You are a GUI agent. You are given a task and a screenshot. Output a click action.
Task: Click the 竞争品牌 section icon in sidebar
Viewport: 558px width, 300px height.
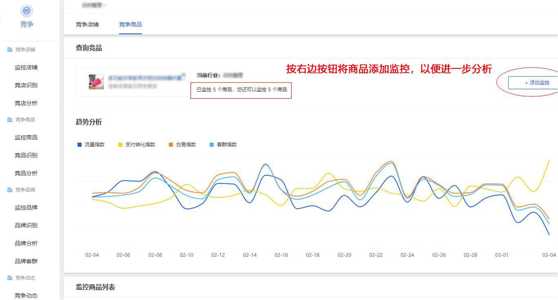[10, 190]
